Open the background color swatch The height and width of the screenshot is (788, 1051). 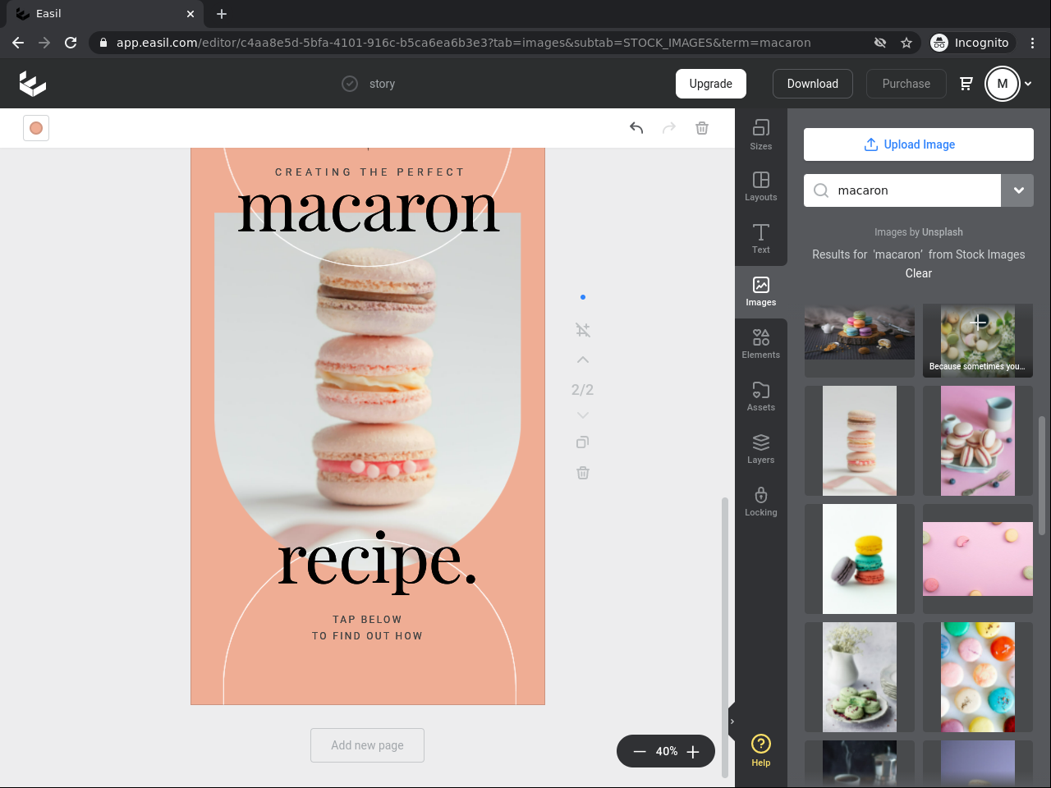click(36, 128)
